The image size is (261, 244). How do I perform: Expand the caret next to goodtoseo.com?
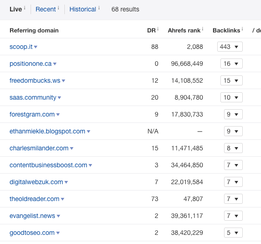(58, 233)
